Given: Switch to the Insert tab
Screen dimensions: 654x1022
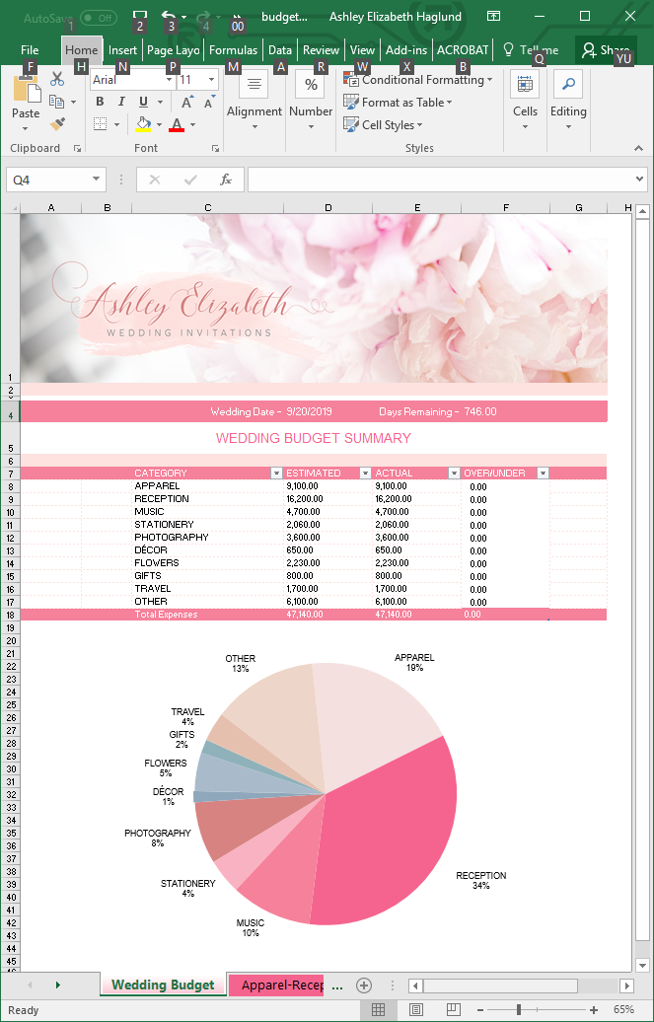Looking at the screenshot, I should pos(122,50).
